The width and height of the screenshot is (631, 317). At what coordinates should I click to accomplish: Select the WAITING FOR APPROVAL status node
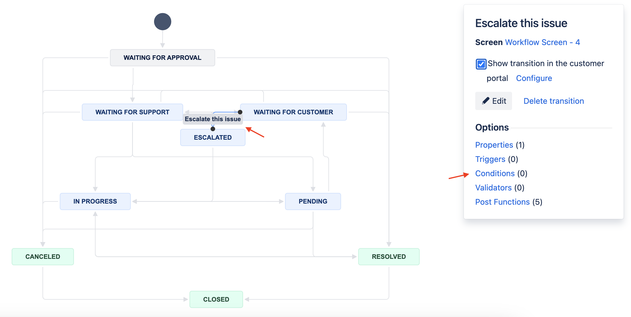coord(162,57)
